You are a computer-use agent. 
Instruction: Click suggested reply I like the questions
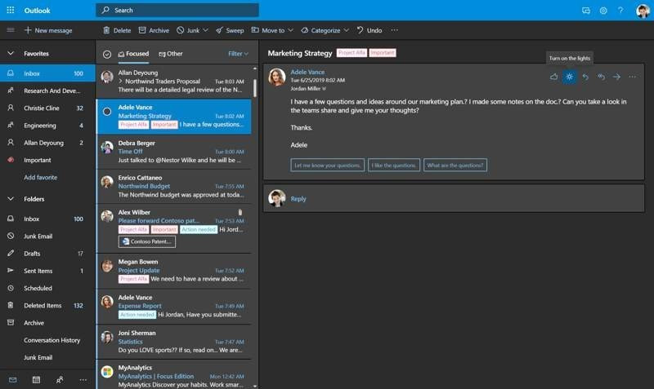tap(394, 166)
